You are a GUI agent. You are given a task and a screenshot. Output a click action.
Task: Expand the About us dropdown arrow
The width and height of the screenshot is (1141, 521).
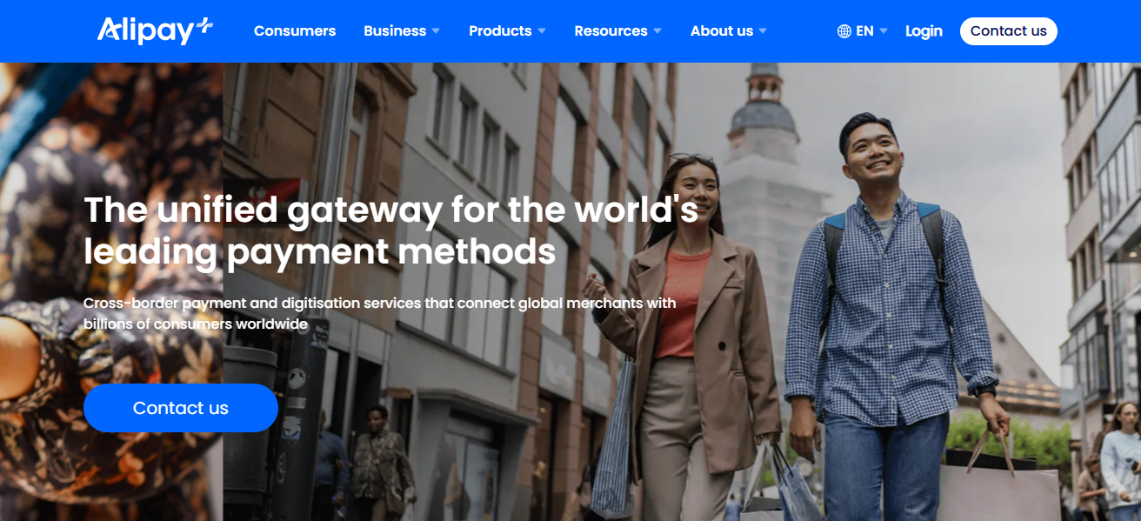[763, 31]
